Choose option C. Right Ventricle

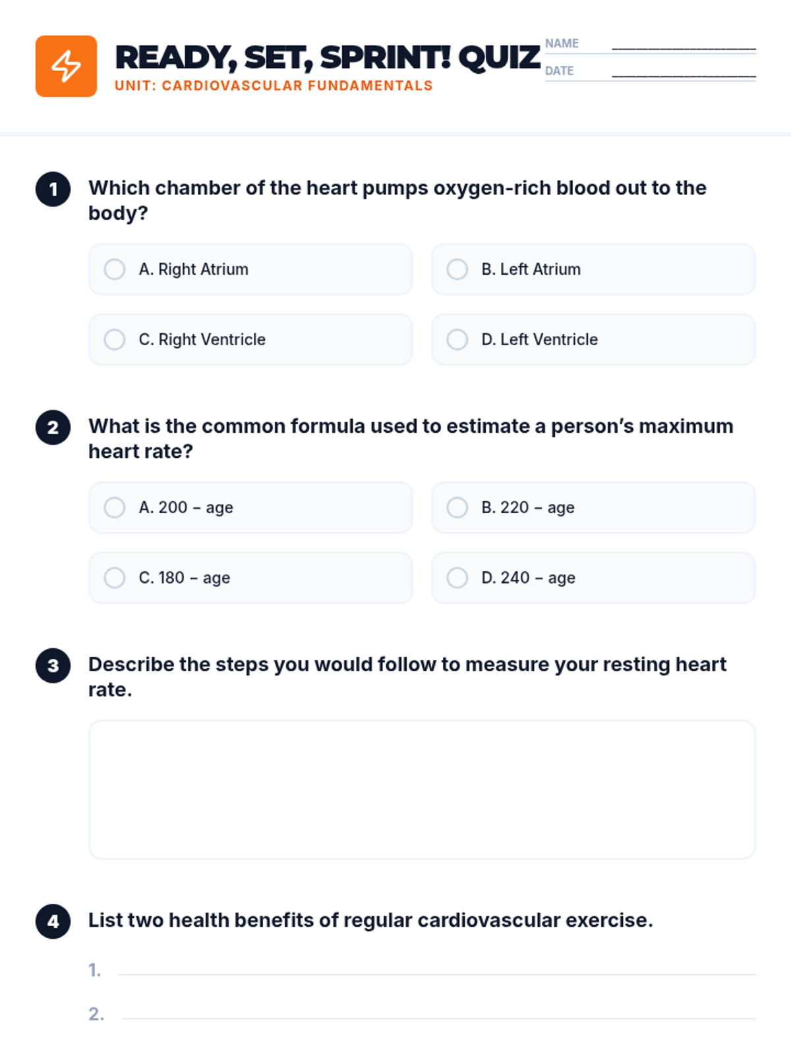[115, 339]
